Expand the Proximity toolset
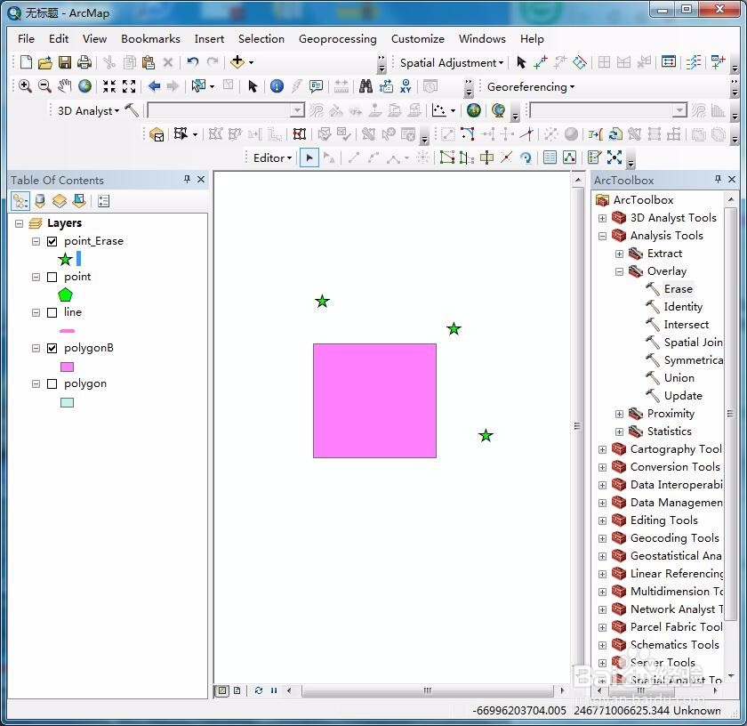 (619, 415)
